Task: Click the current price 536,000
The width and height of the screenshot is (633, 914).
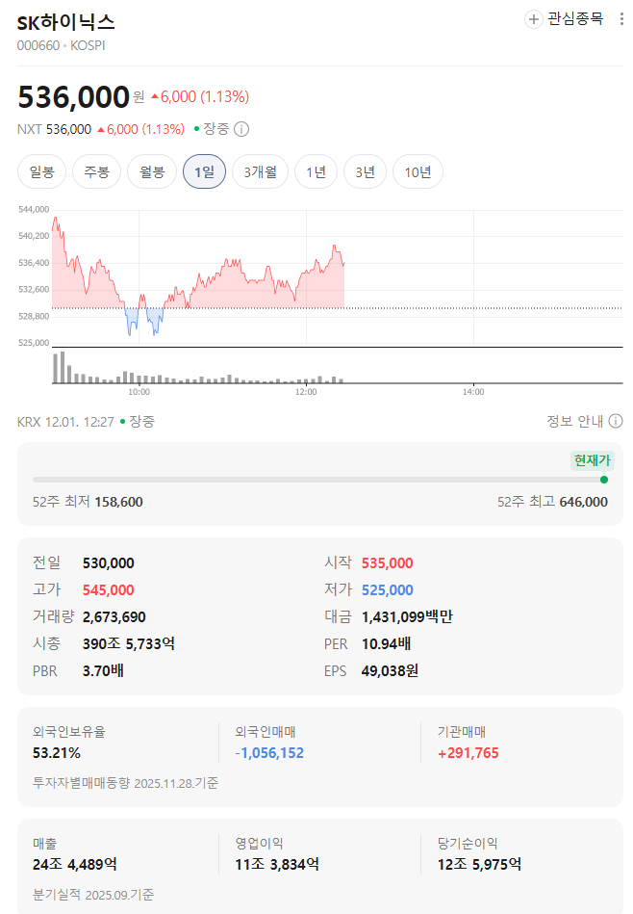Action: click(73, 96)
